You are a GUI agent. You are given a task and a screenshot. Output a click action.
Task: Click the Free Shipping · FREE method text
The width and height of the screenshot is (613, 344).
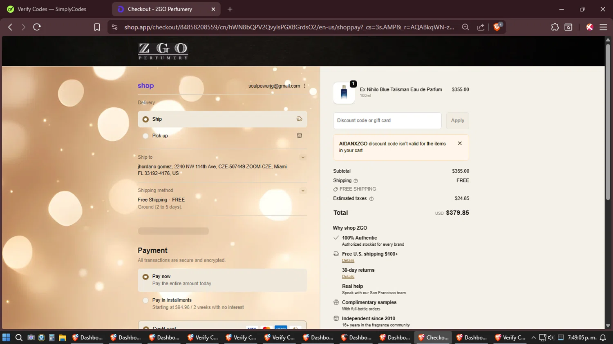[x=161, y=200]
